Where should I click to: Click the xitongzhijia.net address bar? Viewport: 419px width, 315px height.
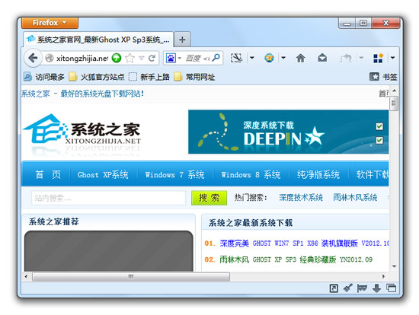82,58
